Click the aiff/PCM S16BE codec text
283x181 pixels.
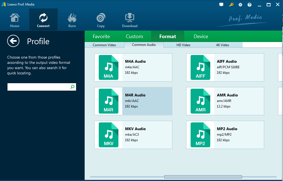(228, 67)
